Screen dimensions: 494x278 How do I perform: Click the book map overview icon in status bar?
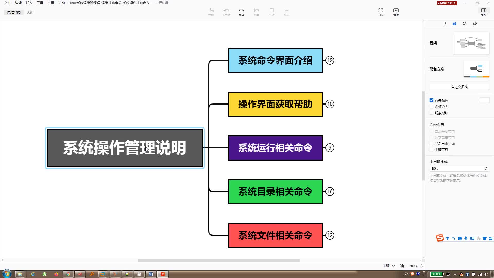point(402,266)
